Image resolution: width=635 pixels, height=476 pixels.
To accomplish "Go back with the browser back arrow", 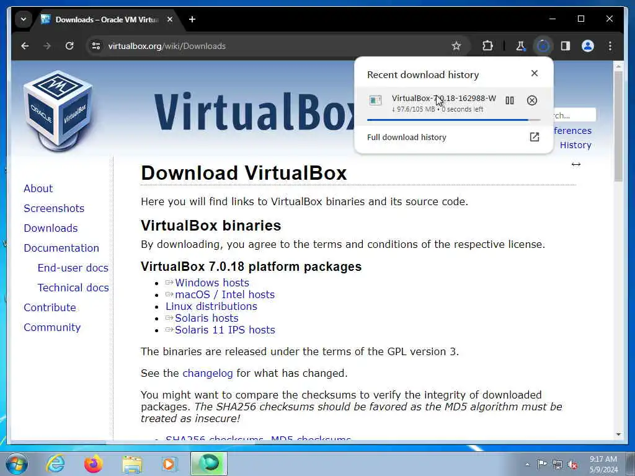I will click(25, 46).
